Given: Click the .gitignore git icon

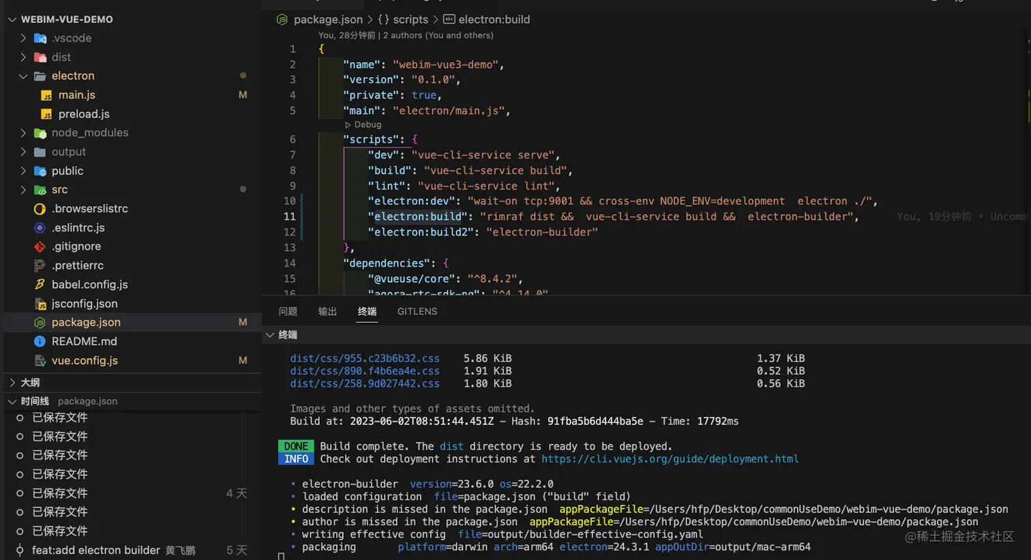Looking at the screenshot, I should pyautogui.click(x=40, y=246).
